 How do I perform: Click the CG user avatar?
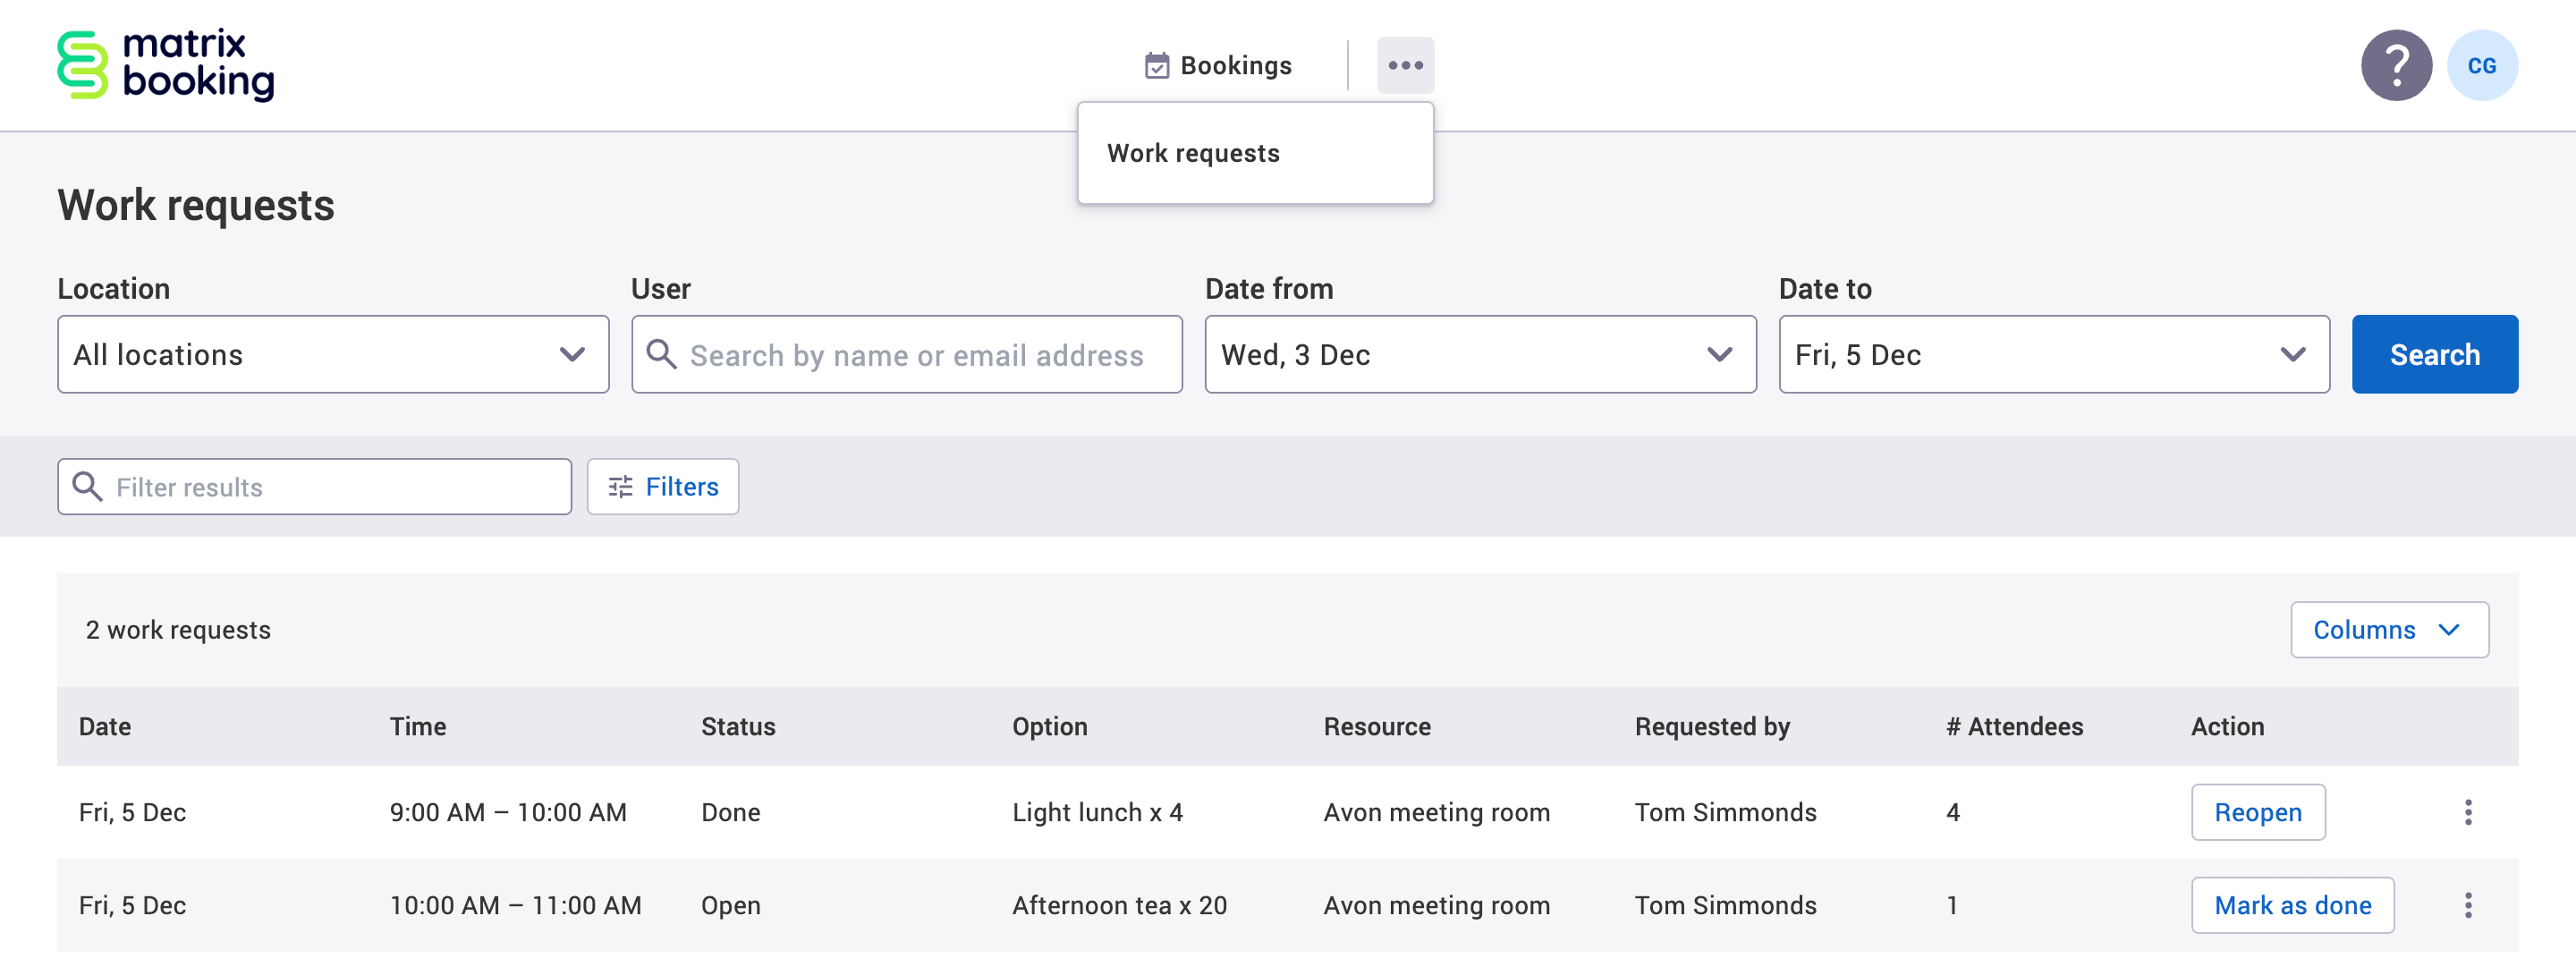2481,64
